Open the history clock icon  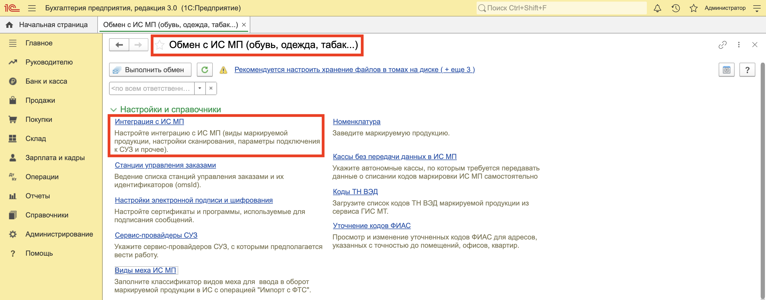[675, 8]
